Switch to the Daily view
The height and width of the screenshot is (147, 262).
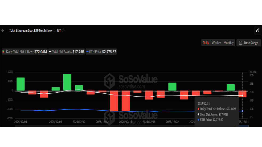point(206,43)
